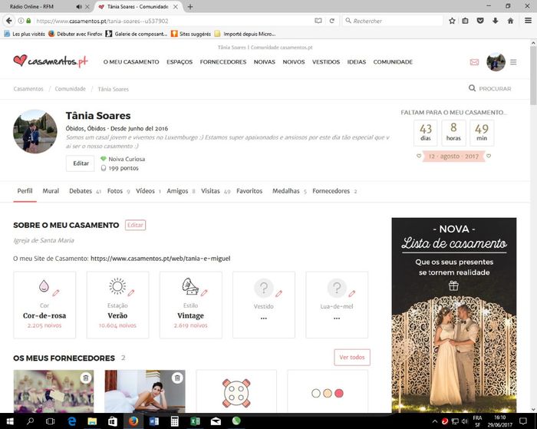
Task: Edit the Vestido card with pencil icon
Action: [278, 292]
